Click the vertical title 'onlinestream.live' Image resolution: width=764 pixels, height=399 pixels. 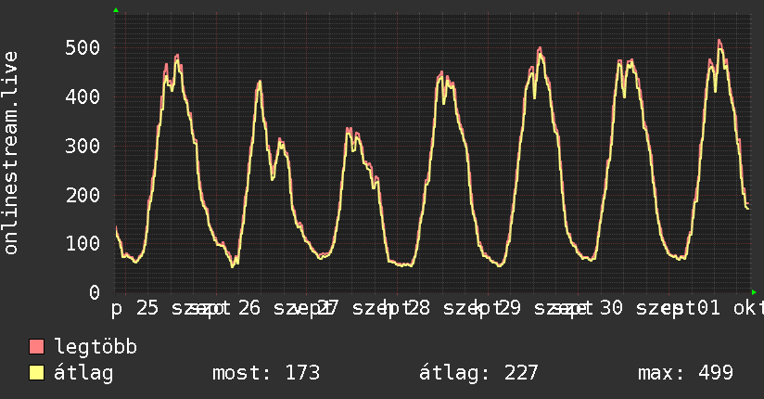(x=10, y=153)
